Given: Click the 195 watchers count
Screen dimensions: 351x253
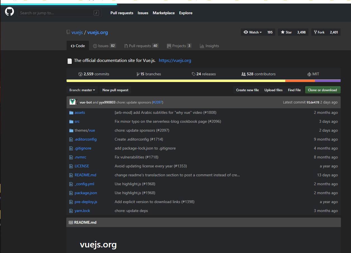Looking at the screenshot, I should 270,32.
